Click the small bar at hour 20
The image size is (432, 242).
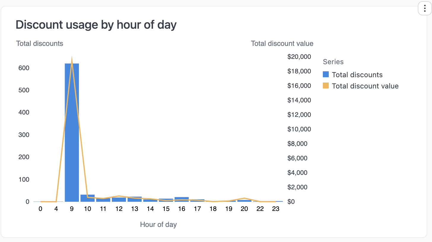244,201
